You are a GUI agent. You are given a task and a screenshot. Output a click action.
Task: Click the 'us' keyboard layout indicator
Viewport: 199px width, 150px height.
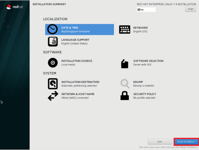click(146, 10)
